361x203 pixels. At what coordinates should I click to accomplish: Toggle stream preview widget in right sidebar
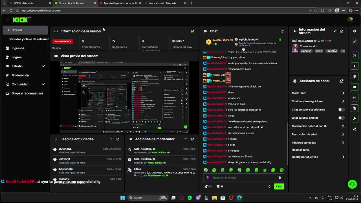click(x=355, y=56)
